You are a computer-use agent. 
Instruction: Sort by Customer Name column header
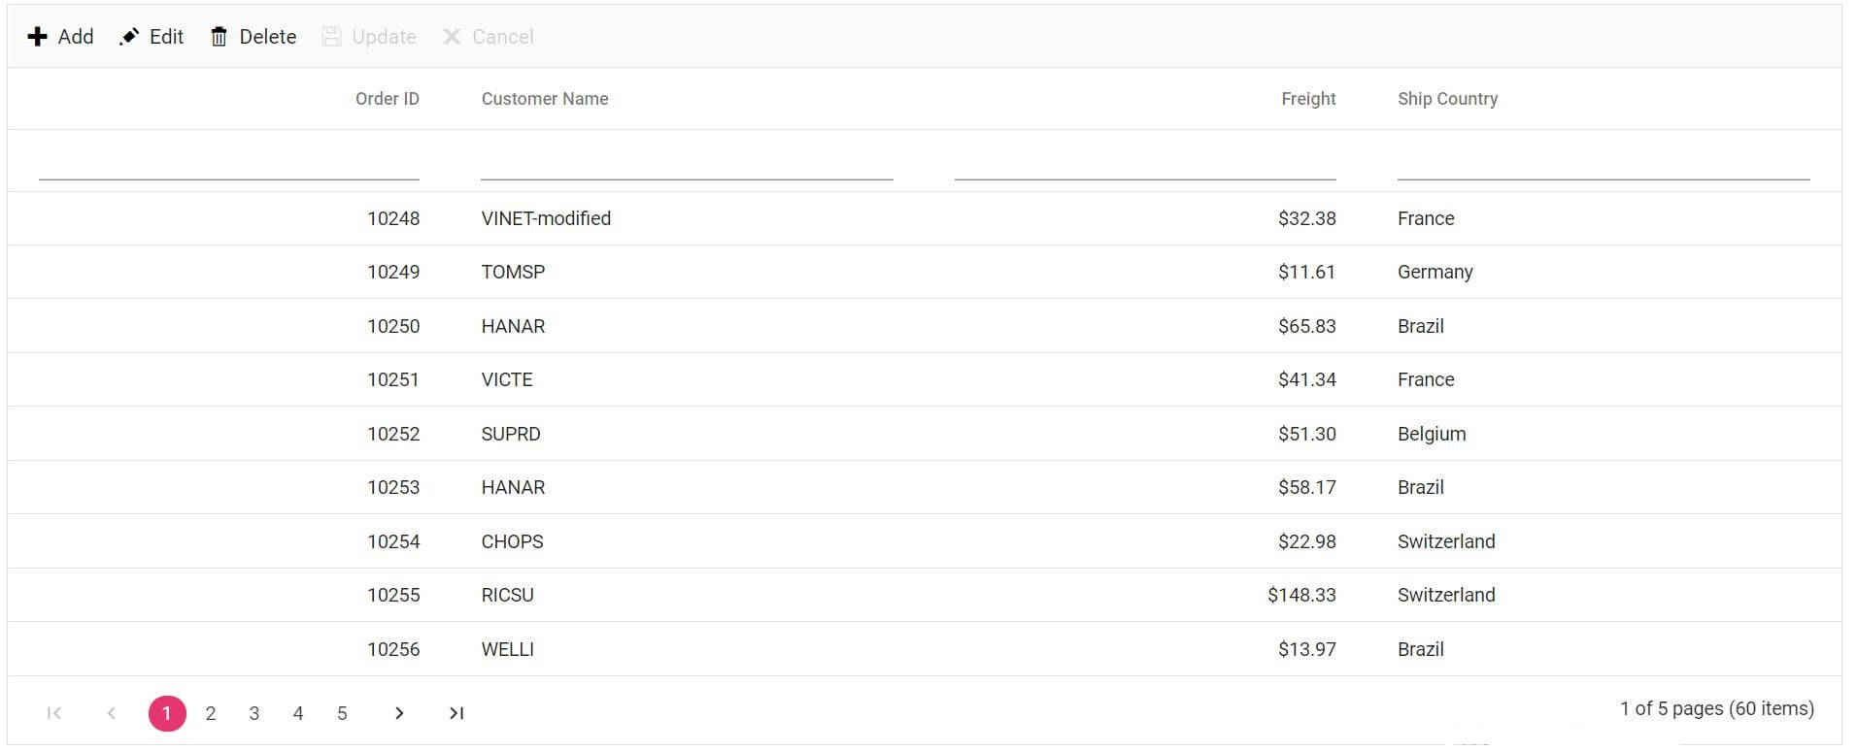545,99
